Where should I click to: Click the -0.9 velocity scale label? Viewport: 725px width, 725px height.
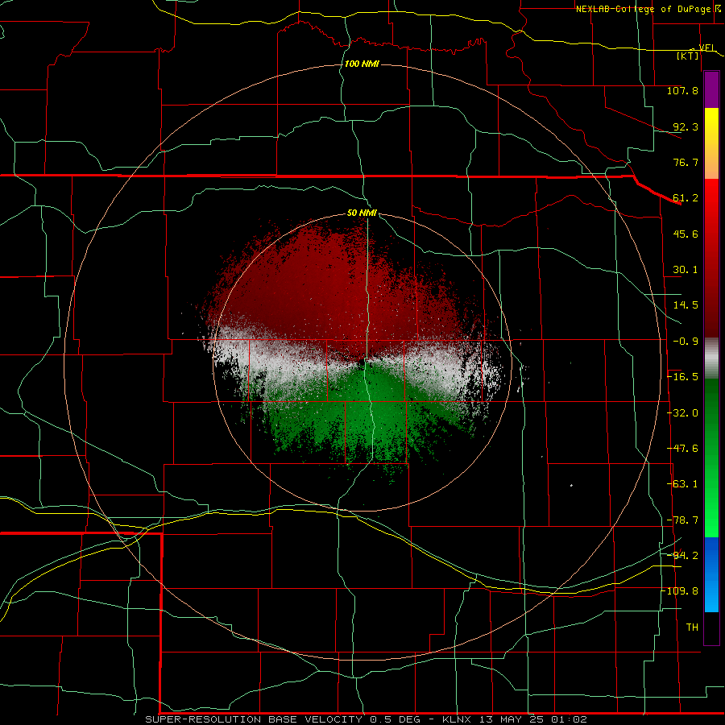[x=686, y=342]
